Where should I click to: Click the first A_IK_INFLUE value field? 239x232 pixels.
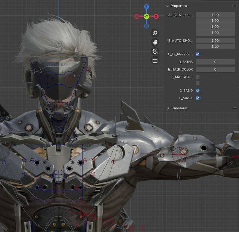[x=215, y=15]
